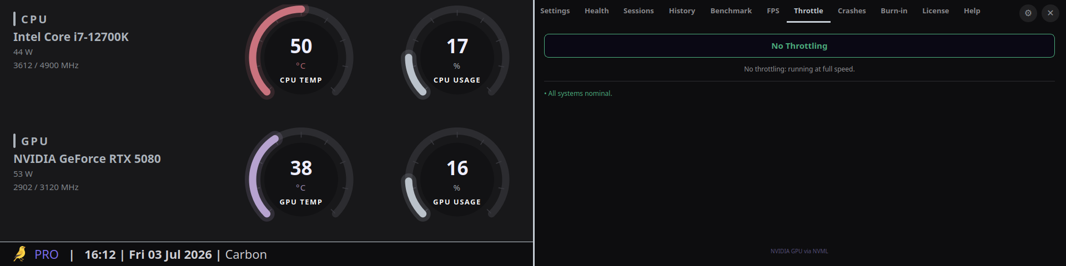This screenshot has width=1066, height=266.
Task: Click the GPU power reading 53 W
Action: point(23,174)
